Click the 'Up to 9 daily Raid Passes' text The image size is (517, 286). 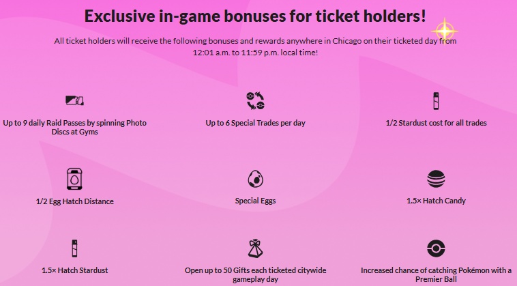click(74, 127)
